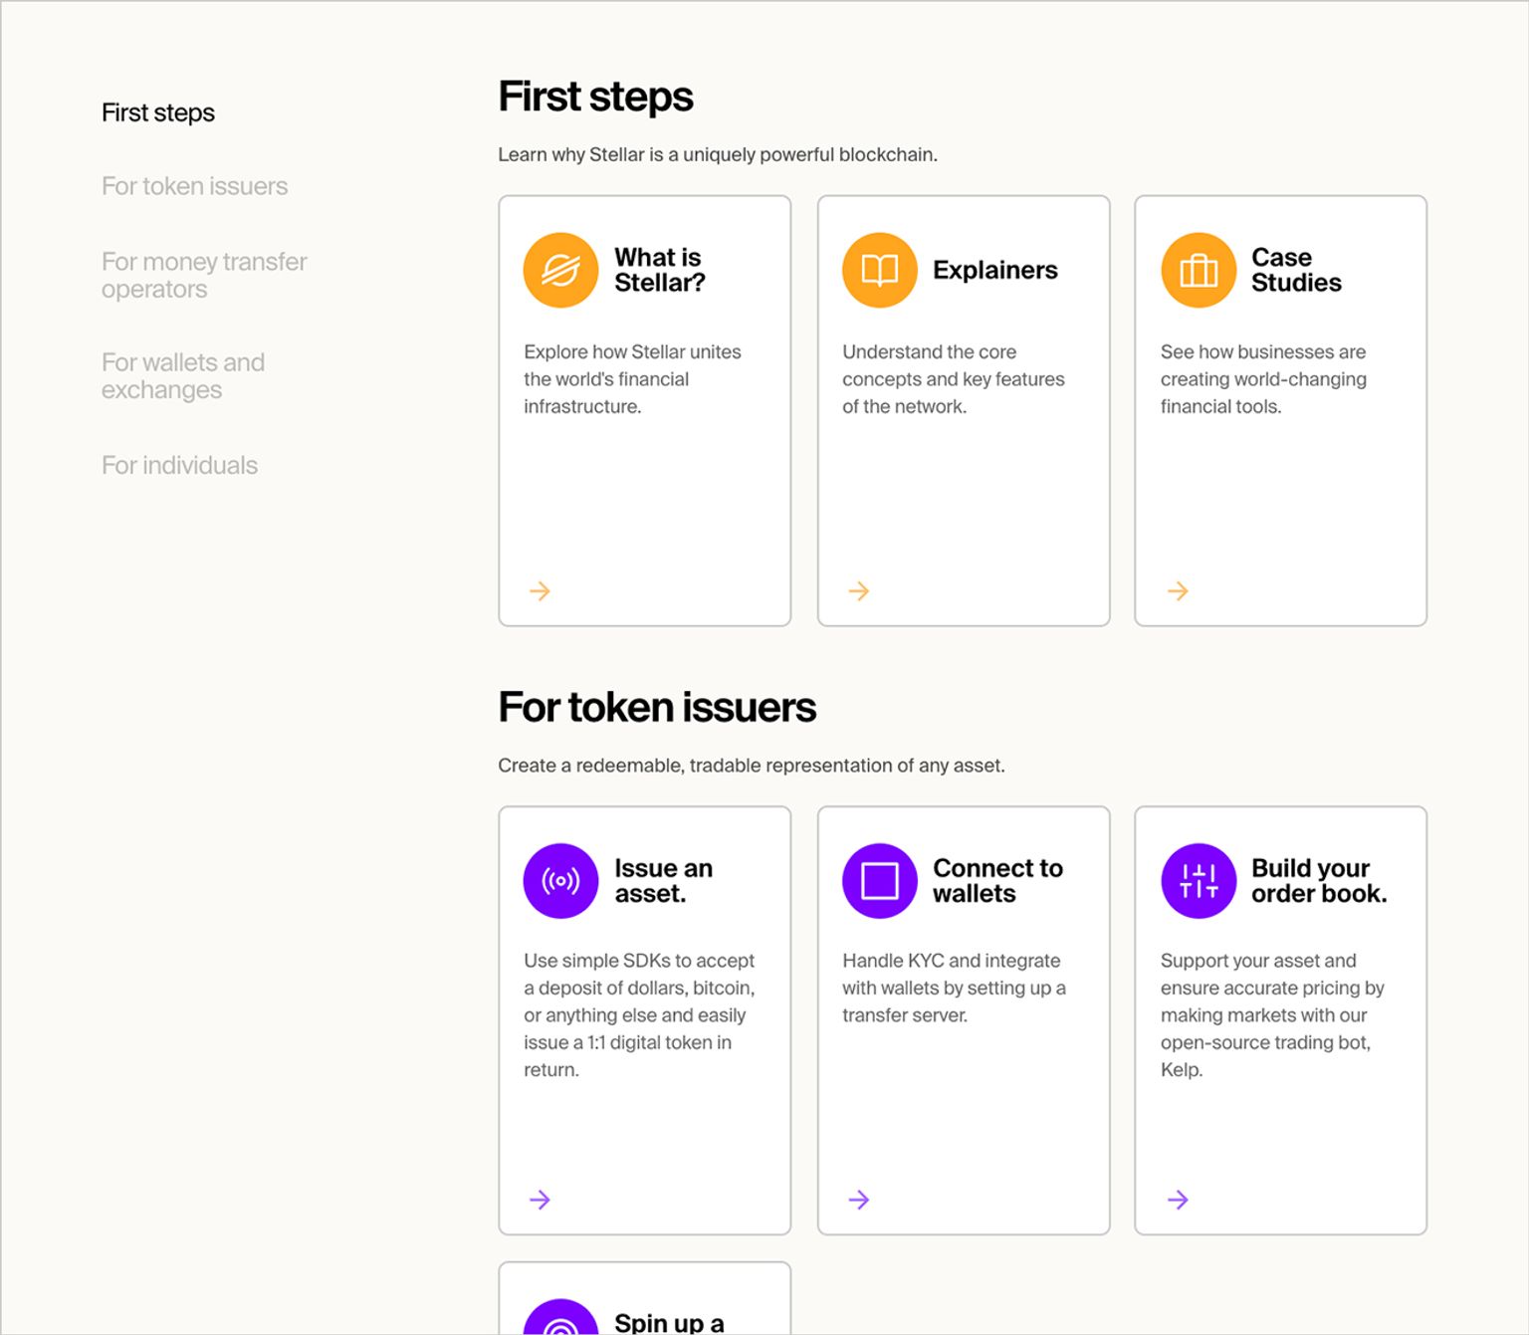Select 'For token issuers' in the sidebar

click(x=195, y=186)
